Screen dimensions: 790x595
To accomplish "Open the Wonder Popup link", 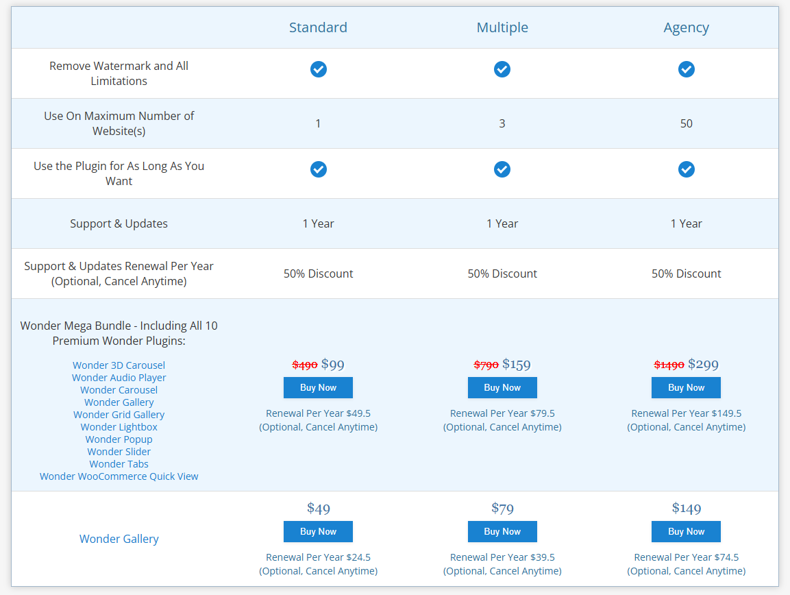I will 119,439.
